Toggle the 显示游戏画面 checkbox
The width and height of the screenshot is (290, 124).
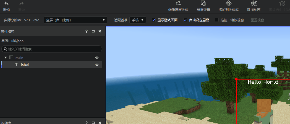point(154,20)
